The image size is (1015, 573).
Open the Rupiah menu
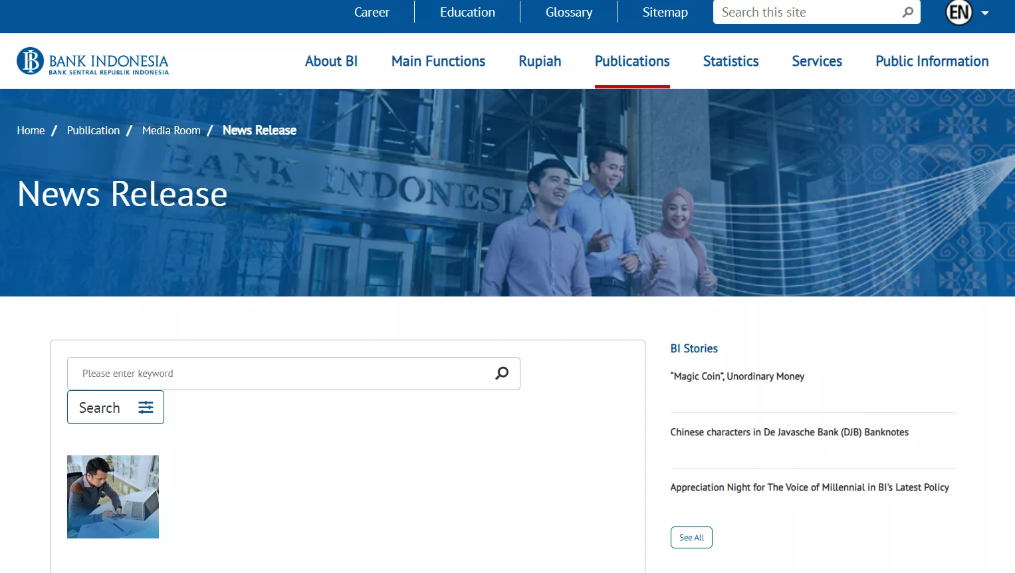[540, 61]
